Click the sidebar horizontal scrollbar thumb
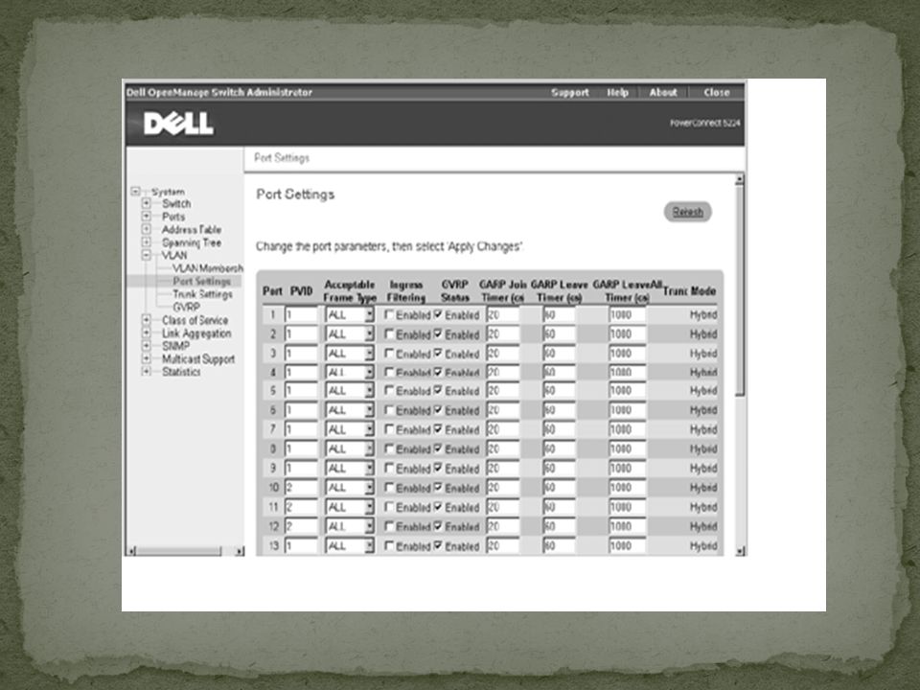The image size is (920, 690). 179,551
